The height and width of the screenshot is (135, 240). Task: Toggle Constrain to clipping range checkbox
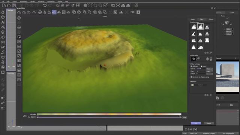tap(191, 77)
